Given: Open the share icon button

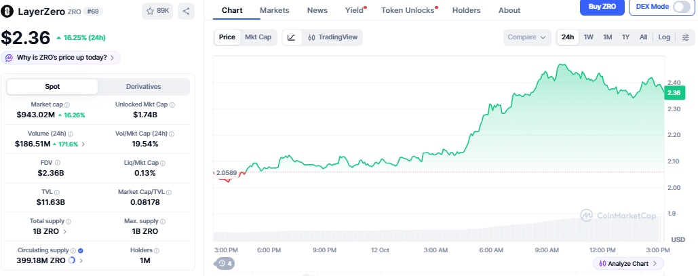Looking at the screenshot, I should [x=186, y=11].
